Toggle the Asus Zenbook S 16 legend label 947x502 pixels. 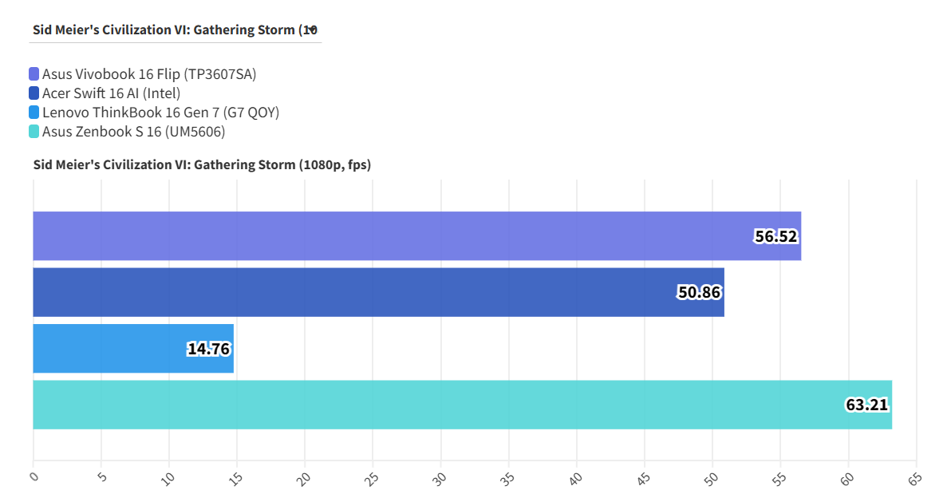tap(133, 132)
